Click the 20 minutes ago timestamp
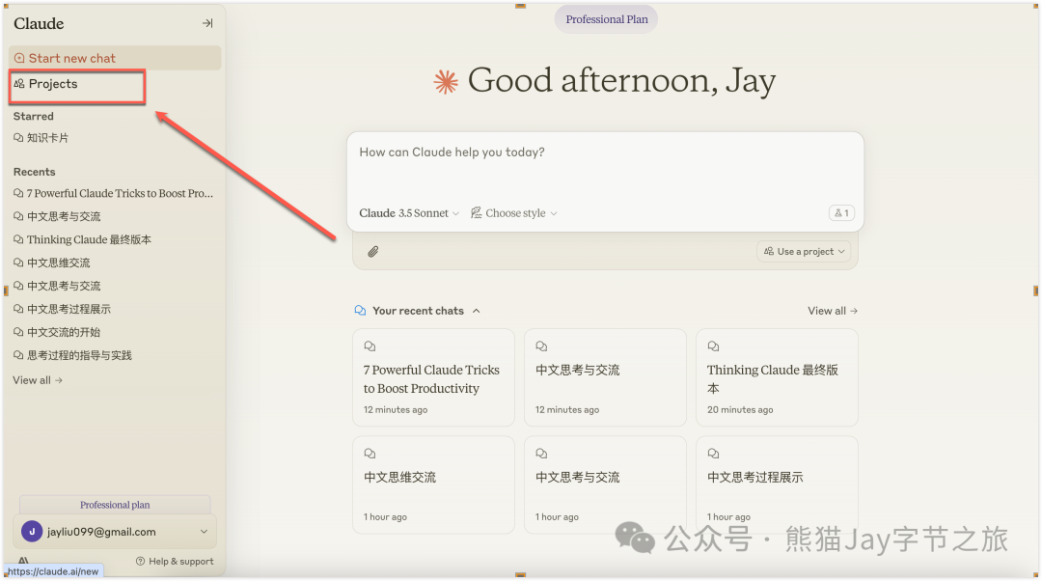The width and height of the screenshot is (1042, 581). tap(740, 409)
